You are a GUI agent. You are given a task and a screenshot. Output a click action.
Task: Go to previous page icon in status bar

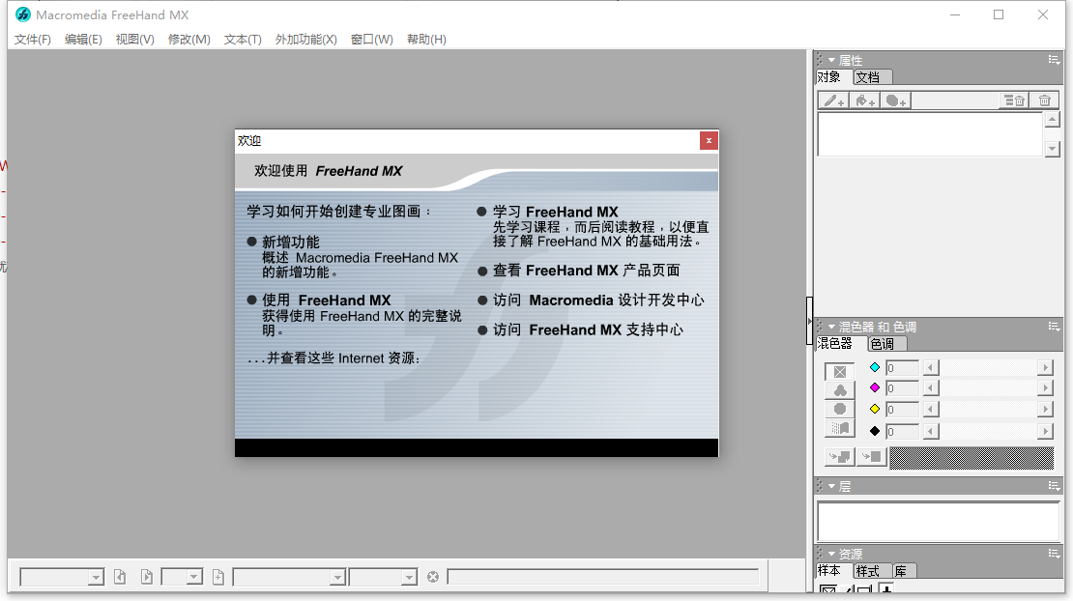[120, 577]
